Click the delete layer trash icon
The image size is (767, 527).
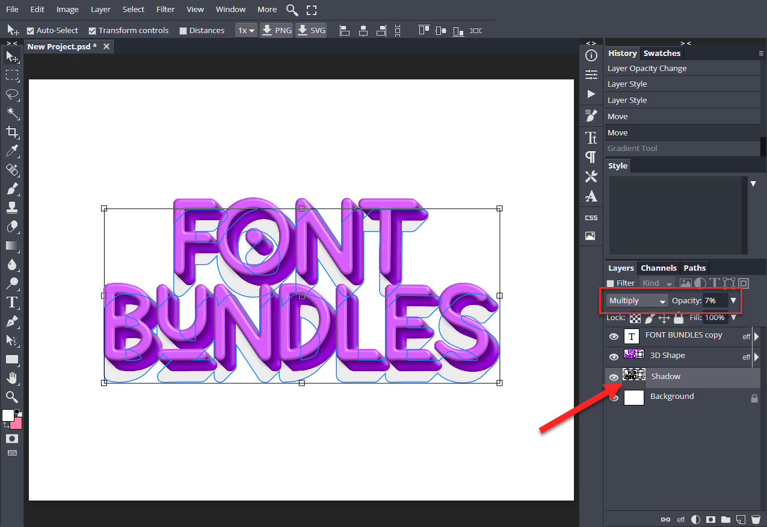coord(756,519)
